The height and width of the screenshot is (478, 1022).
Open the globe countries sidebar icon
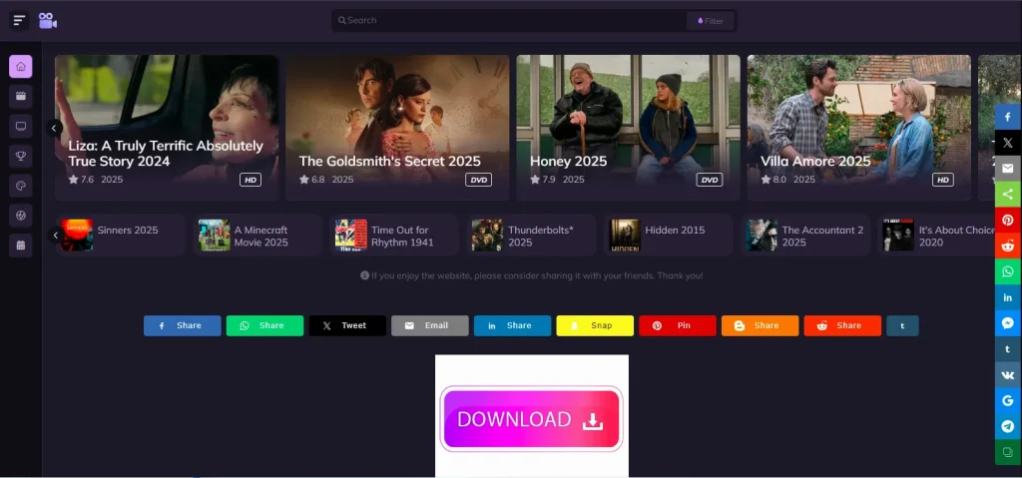tap(20, 216)
